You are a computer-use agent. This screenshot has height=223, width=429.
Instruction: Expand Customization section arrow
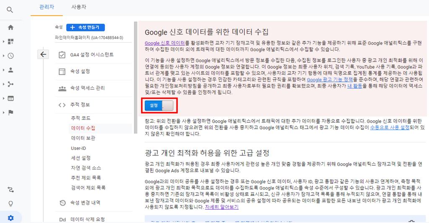(x=3, y=41)
